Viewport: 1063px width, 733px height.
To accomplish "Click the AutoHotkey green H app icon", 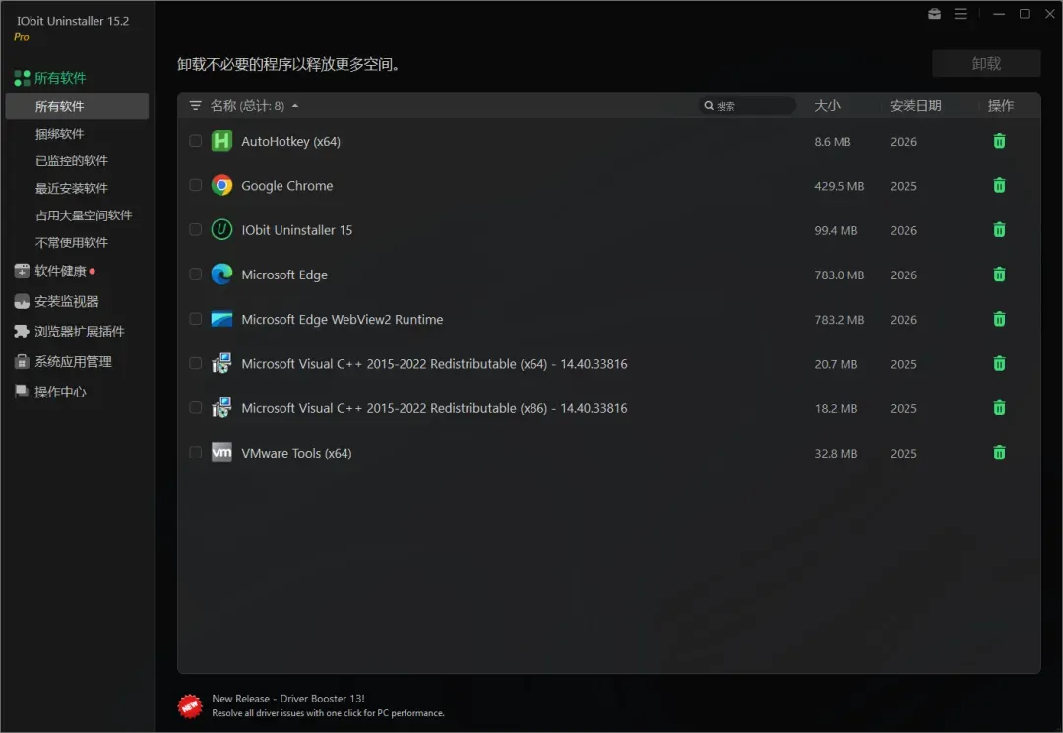I will [x=221, y=141].
